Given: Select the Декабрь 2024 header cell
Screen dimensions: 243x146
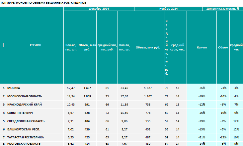Looking at the screenshot, I should [x=99, y=9].
